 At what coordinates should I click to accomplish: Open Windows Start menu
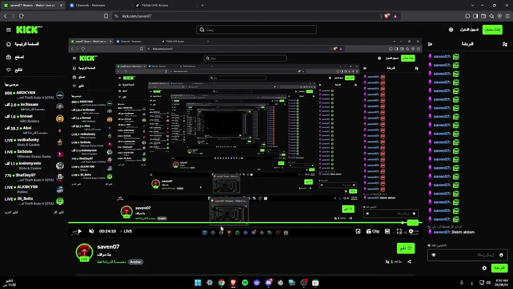coord(198,283)
